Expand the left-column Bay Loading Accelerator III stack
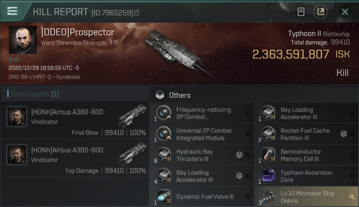359x207 pixels. click(239, 176)
